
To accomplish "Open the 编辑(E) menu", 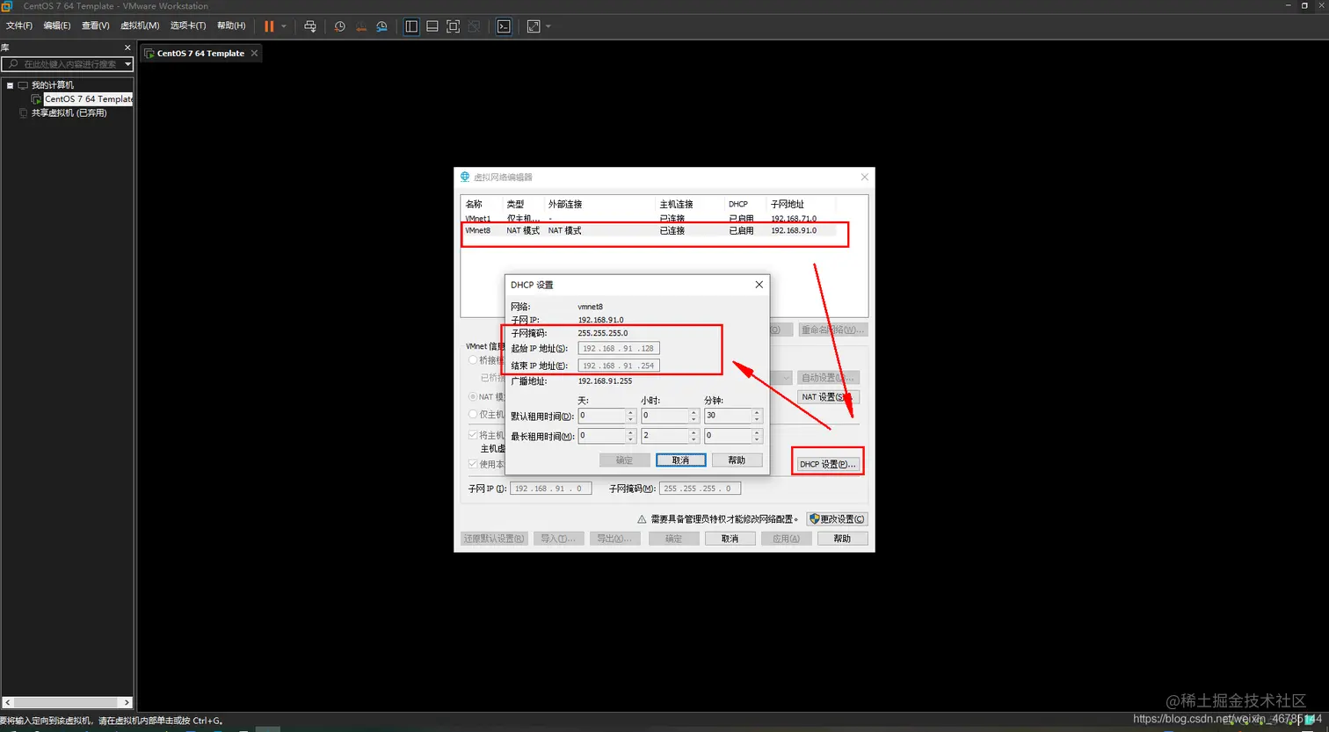I will pyautogui.click(x=57, y=26).
